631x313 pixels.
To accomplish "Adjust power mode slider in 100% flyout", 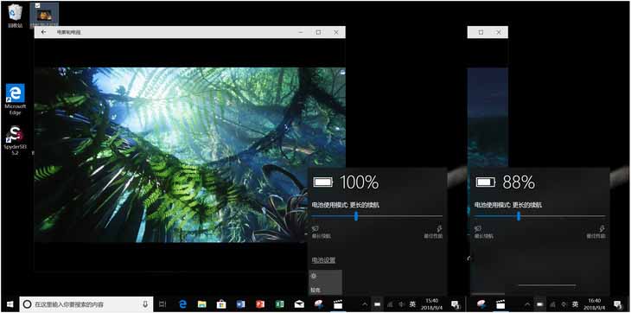I will click(x=377, y=216).
